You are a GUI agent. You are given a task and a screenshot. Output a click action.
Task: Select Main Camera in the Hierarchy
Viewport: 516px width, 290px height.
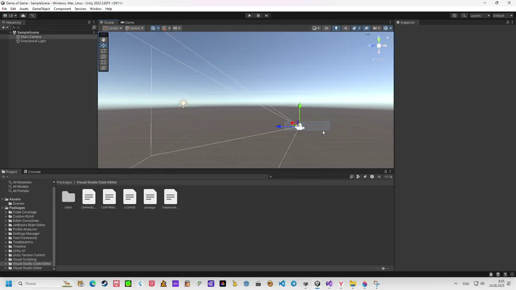[x=31, y=37]
